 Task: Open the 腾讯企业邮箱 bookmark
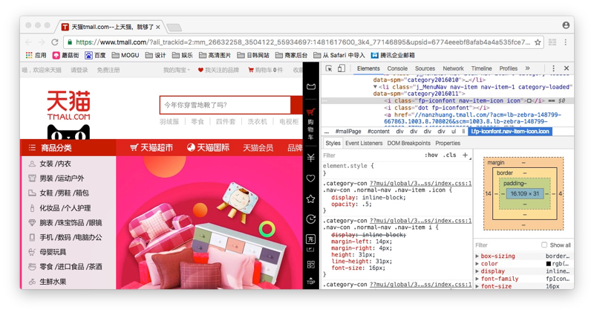click(393, 56)
